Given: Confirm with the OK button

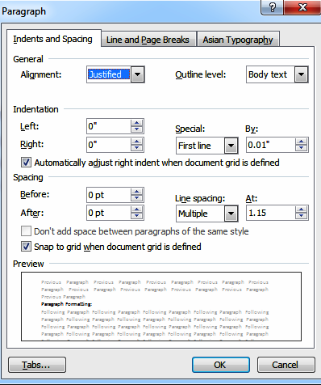Looking at the screenshot, I should (x=221, y=365).
